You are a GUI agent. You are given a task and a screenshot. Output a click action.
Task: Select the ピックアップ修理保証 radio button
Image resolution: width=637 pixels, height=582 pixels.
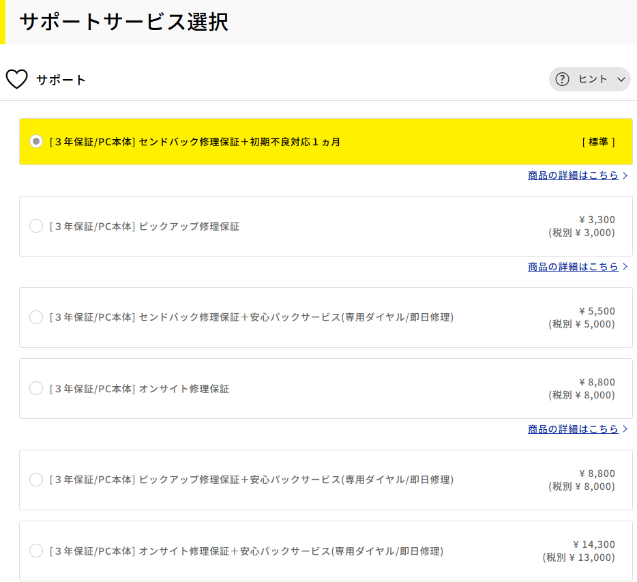click(x=36, y=226)
